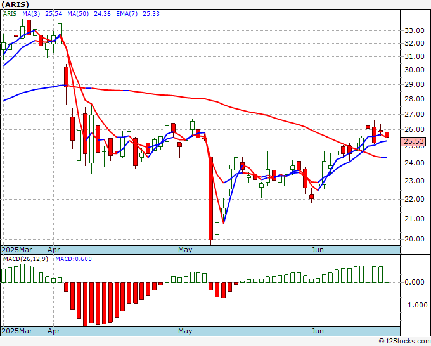Click Apr on MACD date axis

(x=54, y=331)
